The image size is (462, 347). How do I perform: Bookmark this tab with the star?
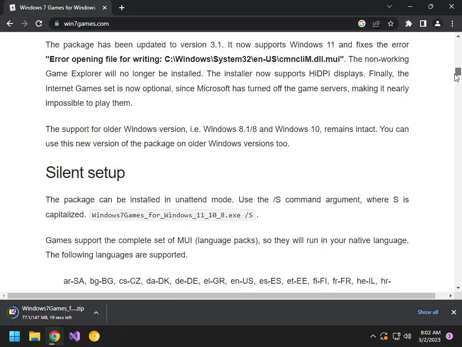[x=391, y=23]
